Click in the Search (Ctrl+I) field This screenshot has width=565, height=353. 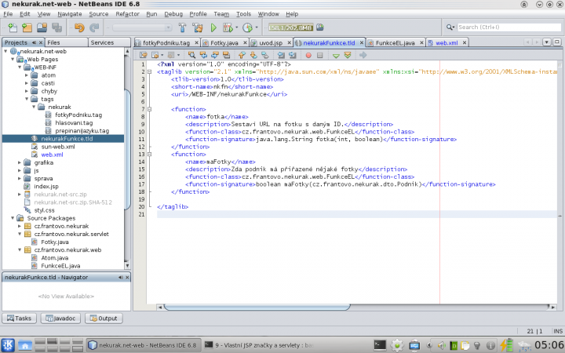509,27
